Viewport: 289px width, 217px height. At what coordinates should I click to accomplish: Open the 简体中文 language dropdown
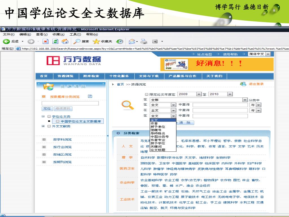click(x=268, y=54)
